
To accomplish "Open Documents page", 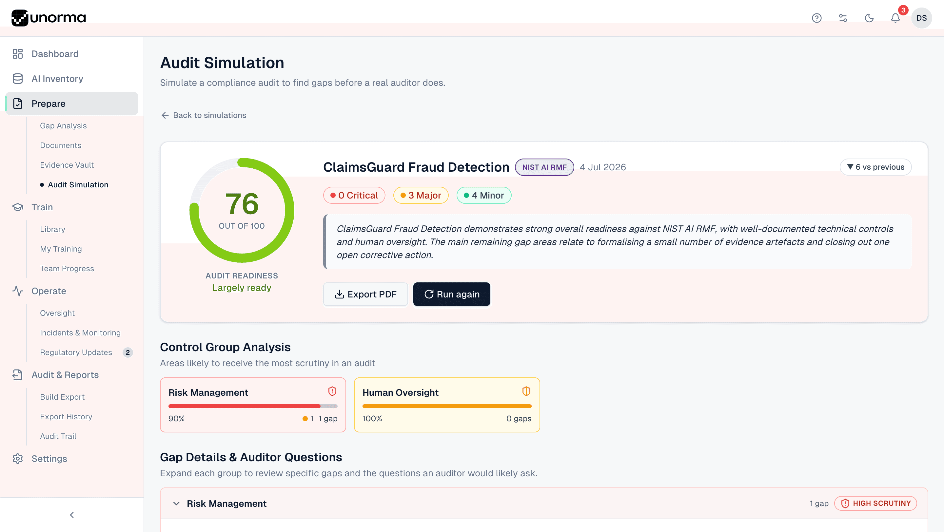I will [61, 145].
